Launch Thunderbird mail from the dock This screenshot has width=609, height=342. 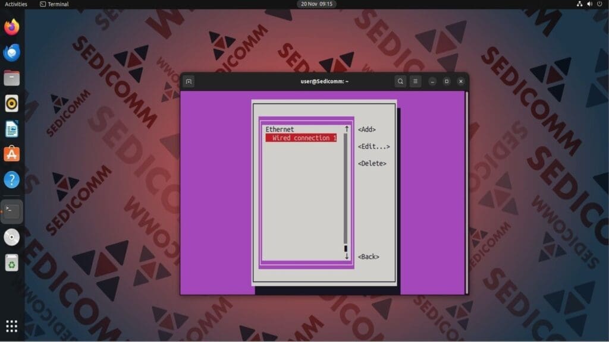[x=12, y=52]
